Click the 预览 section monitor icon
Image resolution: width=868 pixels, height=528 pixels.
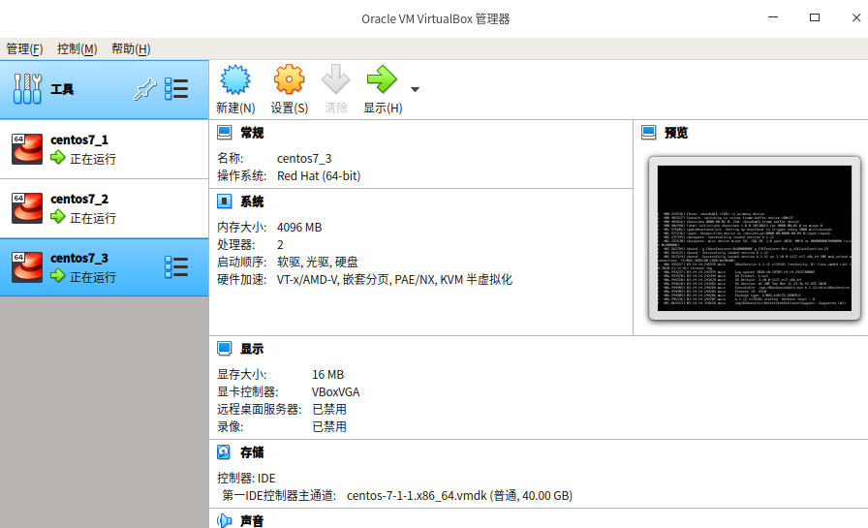pos(649,133)
